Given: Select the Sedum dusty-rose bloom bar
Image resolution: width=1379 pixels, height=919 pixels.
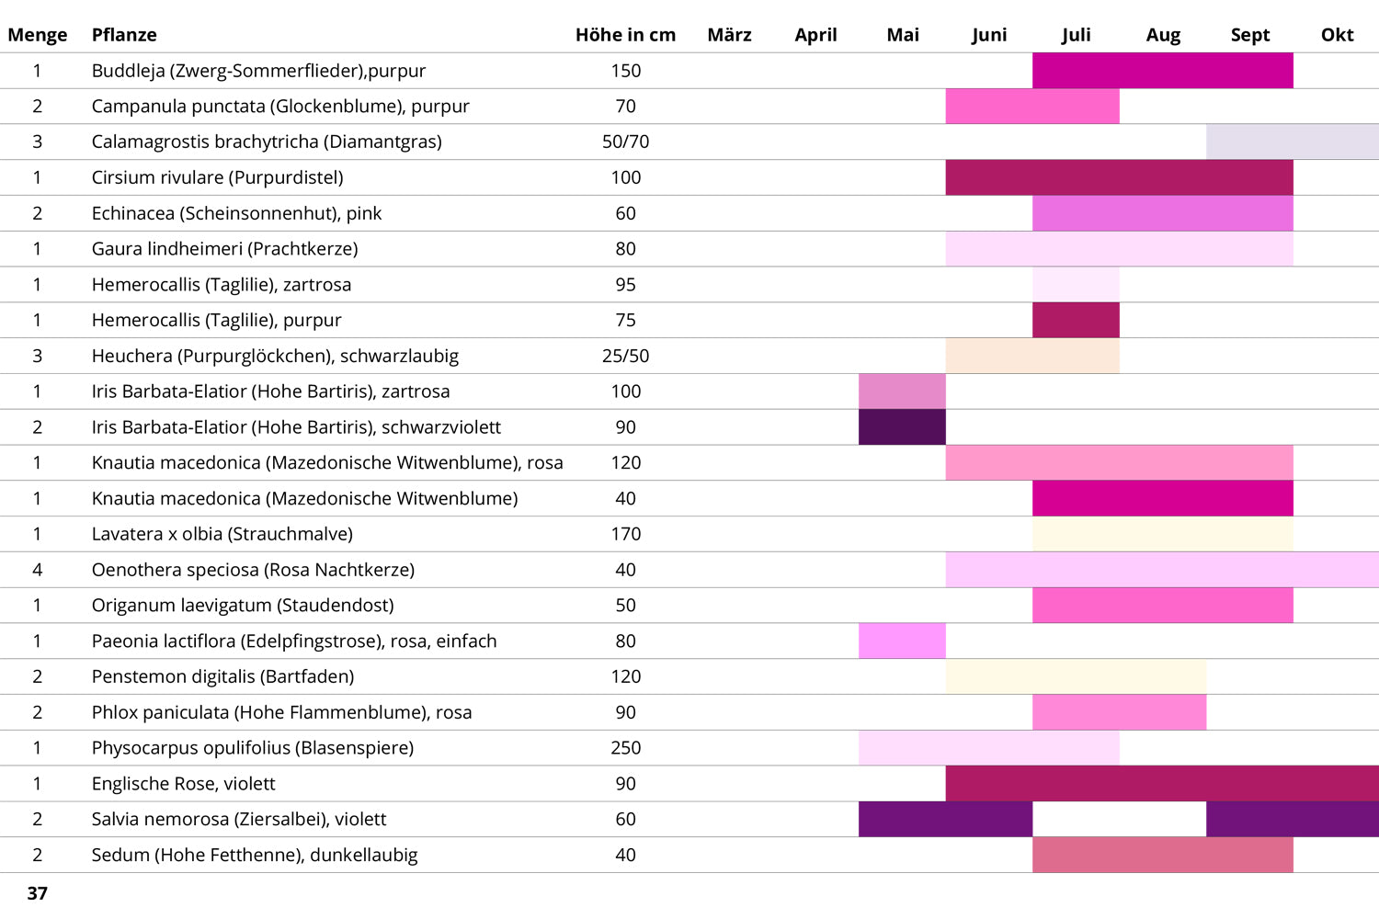Looking at the screenshot, I should (1162, 855).
